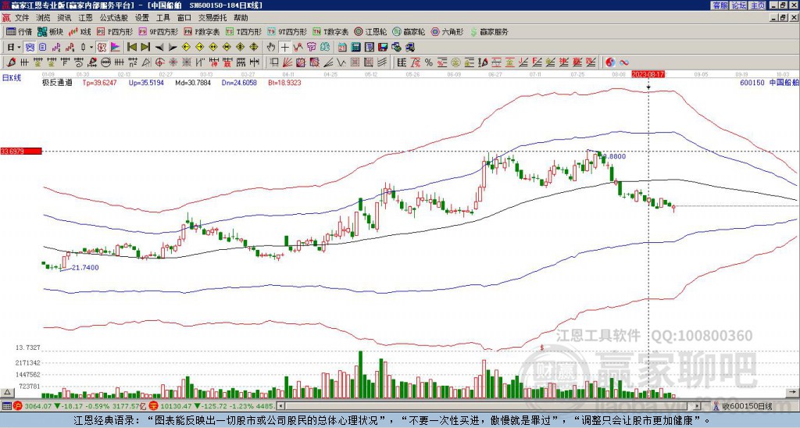Image resolution: width=800 pixels, height=428 pixels.
Task: Select the red fan lines tool
Action: pos(287,62)
